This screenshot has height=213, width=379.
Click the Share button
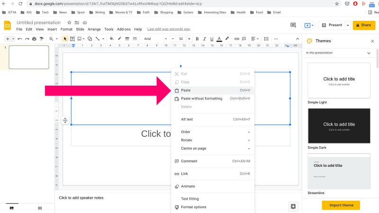(x=364, y=25)
